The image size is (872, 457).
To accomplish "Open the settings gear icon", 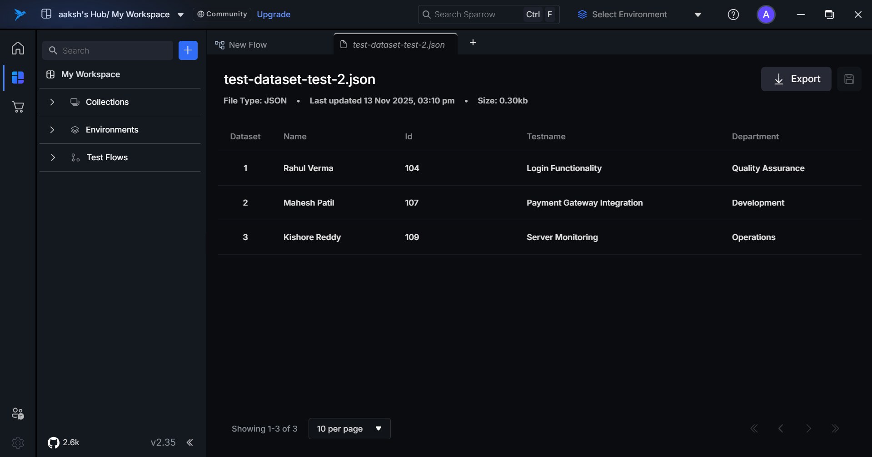I will click(18, 442).
